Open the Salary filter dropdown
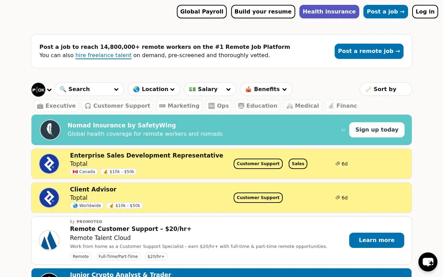The image size is (443, 277). (x=210, y=89)
